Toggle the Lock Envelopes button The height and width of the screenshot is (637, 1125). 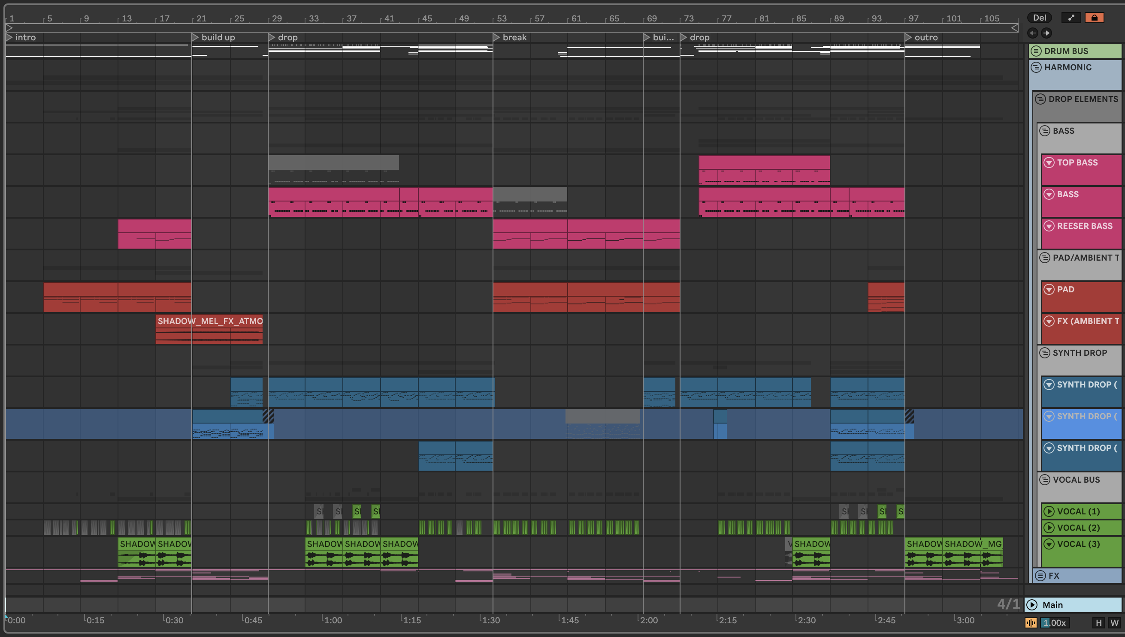[x=1094, y=18]
